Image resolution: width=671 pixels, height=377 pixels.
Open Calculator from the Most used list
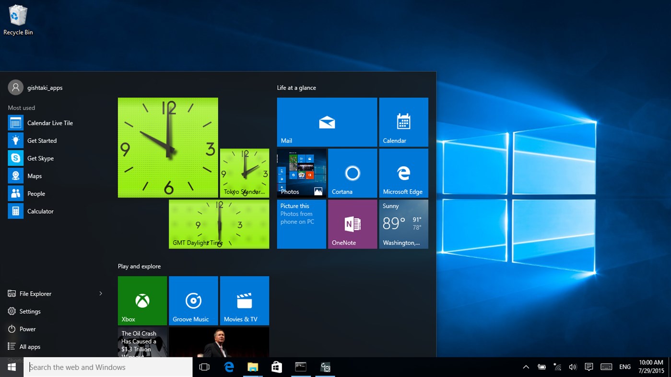coord(40,211)
